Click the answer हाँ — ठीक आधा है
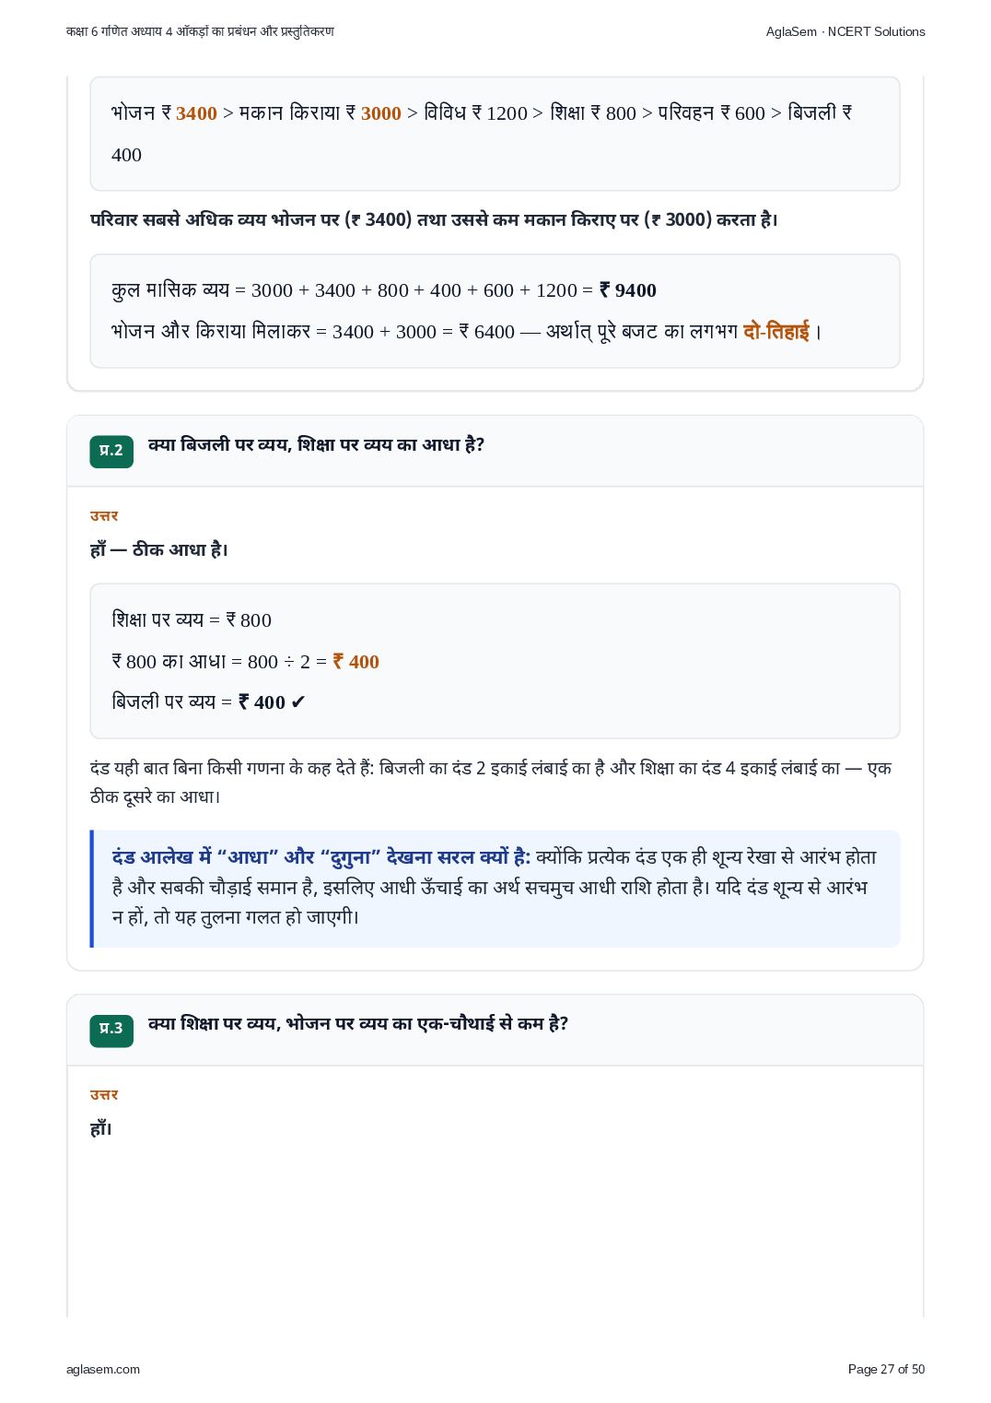The image size is (991, 1403). point(159,550)
